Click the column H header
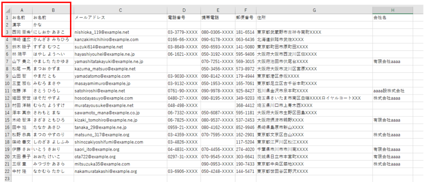This screenshot has width=424, height=182. [392, 10]
